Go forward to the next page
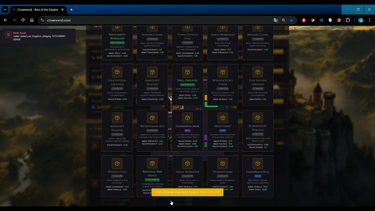Viewport: 375px width, 211px height. [14, 21]
